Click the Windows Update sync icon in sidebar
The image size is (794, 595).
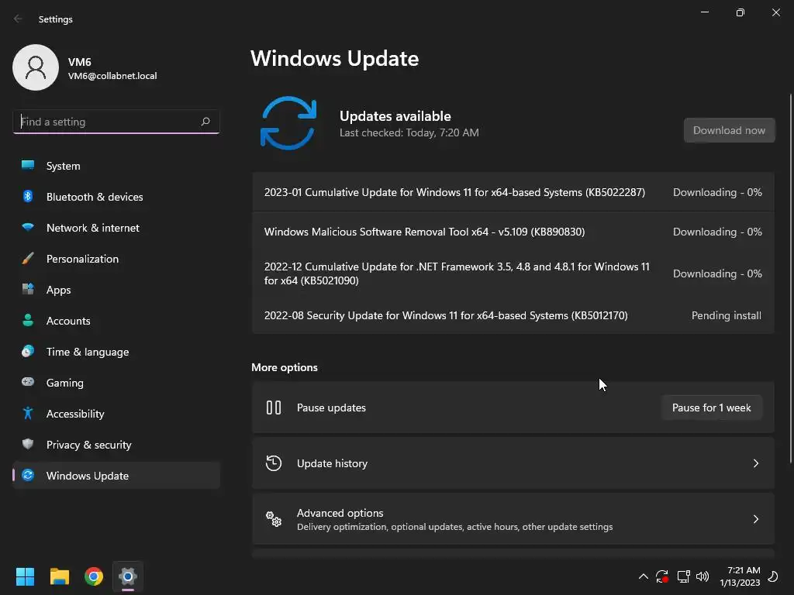click(28, 475)
